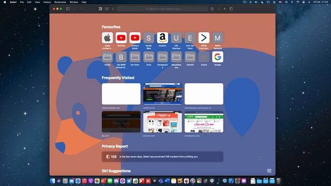Open the Edit menu
The width and height of the screenshot is (331, 186).
(29, 2)
